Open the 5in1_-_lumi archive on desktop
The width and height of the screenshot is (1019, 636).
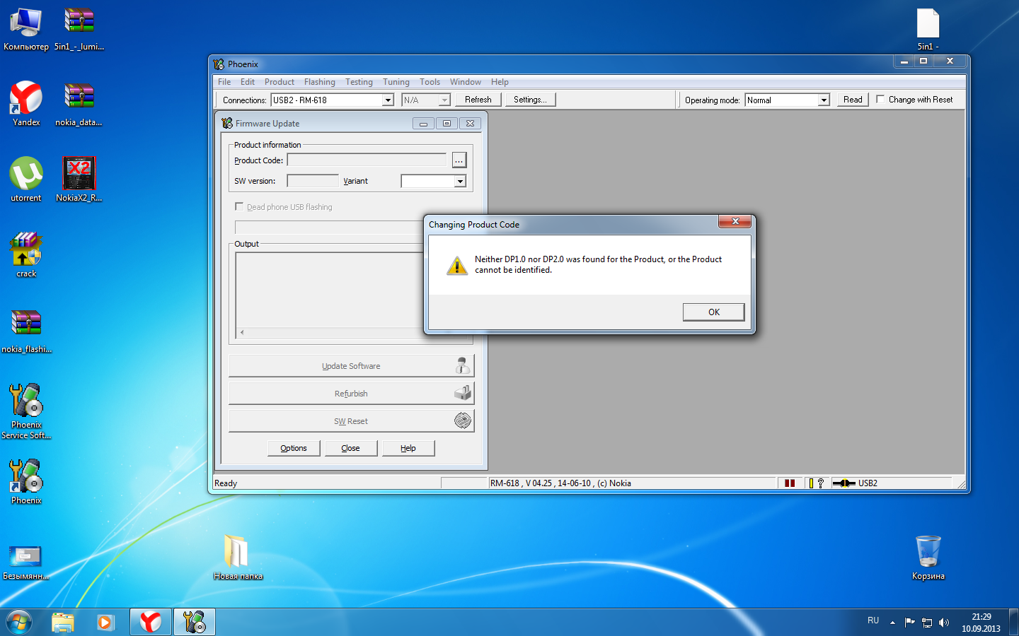(x=79, y=28)
